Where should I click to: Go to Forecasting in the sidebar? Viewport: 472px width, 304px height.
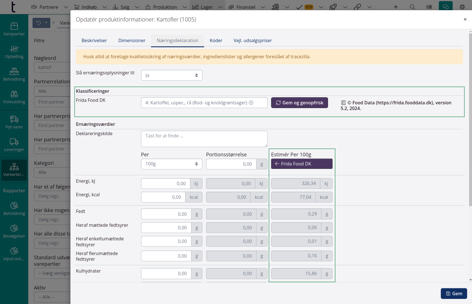pos(14,97)
